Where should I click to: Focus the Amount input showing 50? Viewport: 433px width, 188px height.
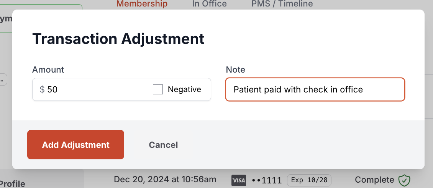(x=96, y=89)
